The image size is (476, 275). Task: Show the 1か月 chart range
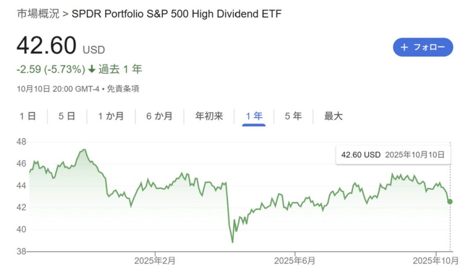[111, 116]
